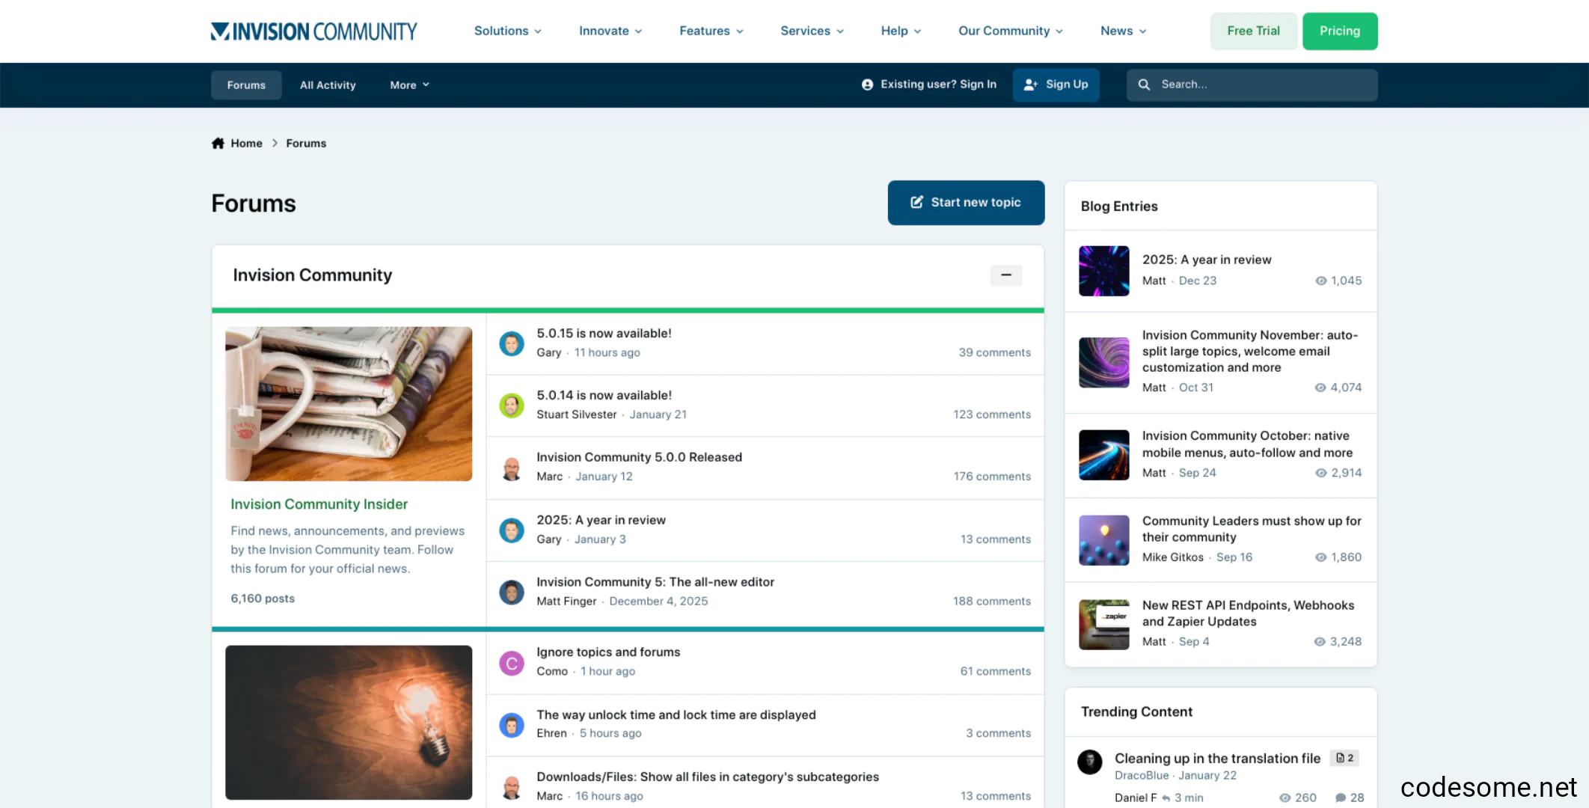The width and height of the screenshot is (1589, 808).
Task: Open blog entry 'Invision Community November' title
Action: pyautogui.click(x=1250, y=352)
